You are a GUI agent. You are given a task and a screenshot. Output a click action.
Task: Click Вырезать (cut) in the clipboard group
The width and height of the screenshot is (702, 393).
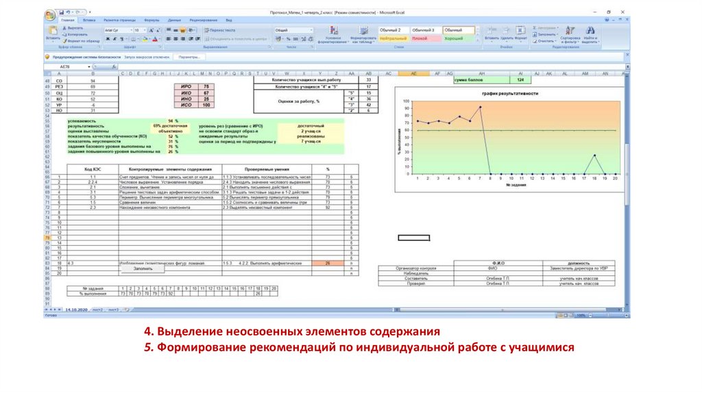[72, 28]
